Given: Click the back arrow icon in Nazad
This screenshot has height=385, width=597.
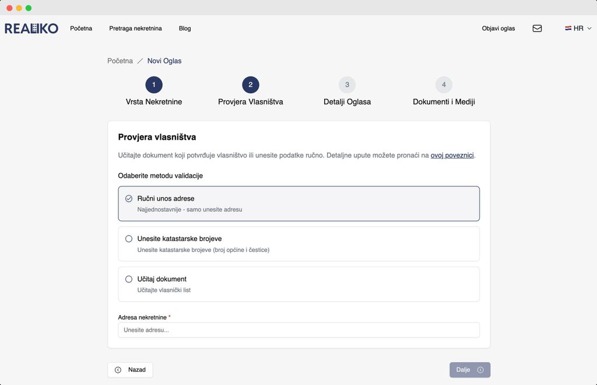Looking at the screenshot, I should 118,370.
